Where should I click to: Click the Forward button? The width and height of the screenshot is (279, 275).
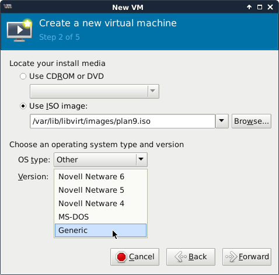247,257
